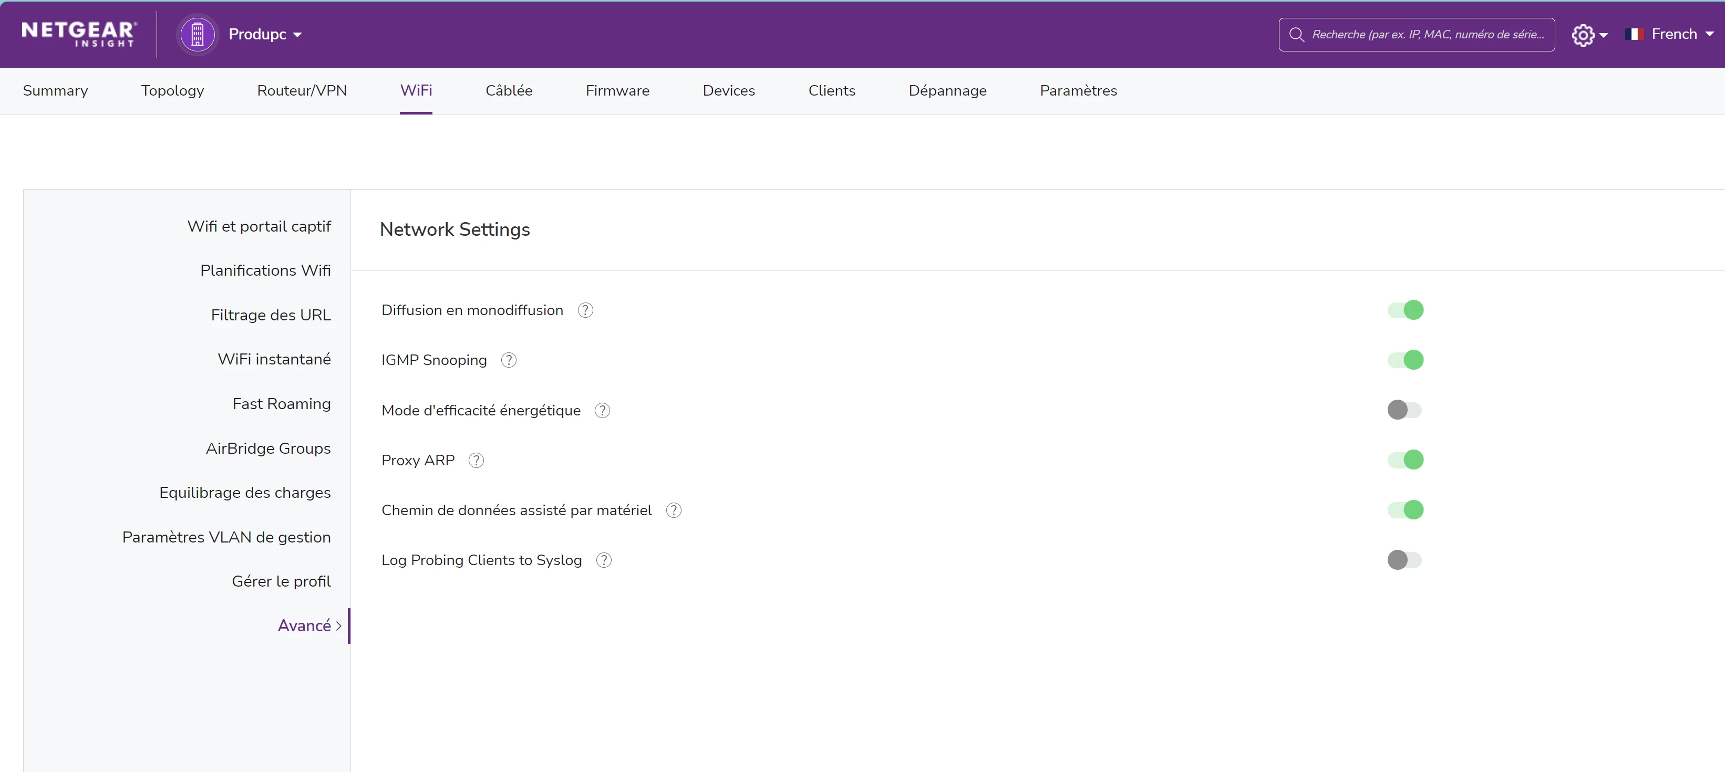Open the French language selector

tap(1670, 34)
